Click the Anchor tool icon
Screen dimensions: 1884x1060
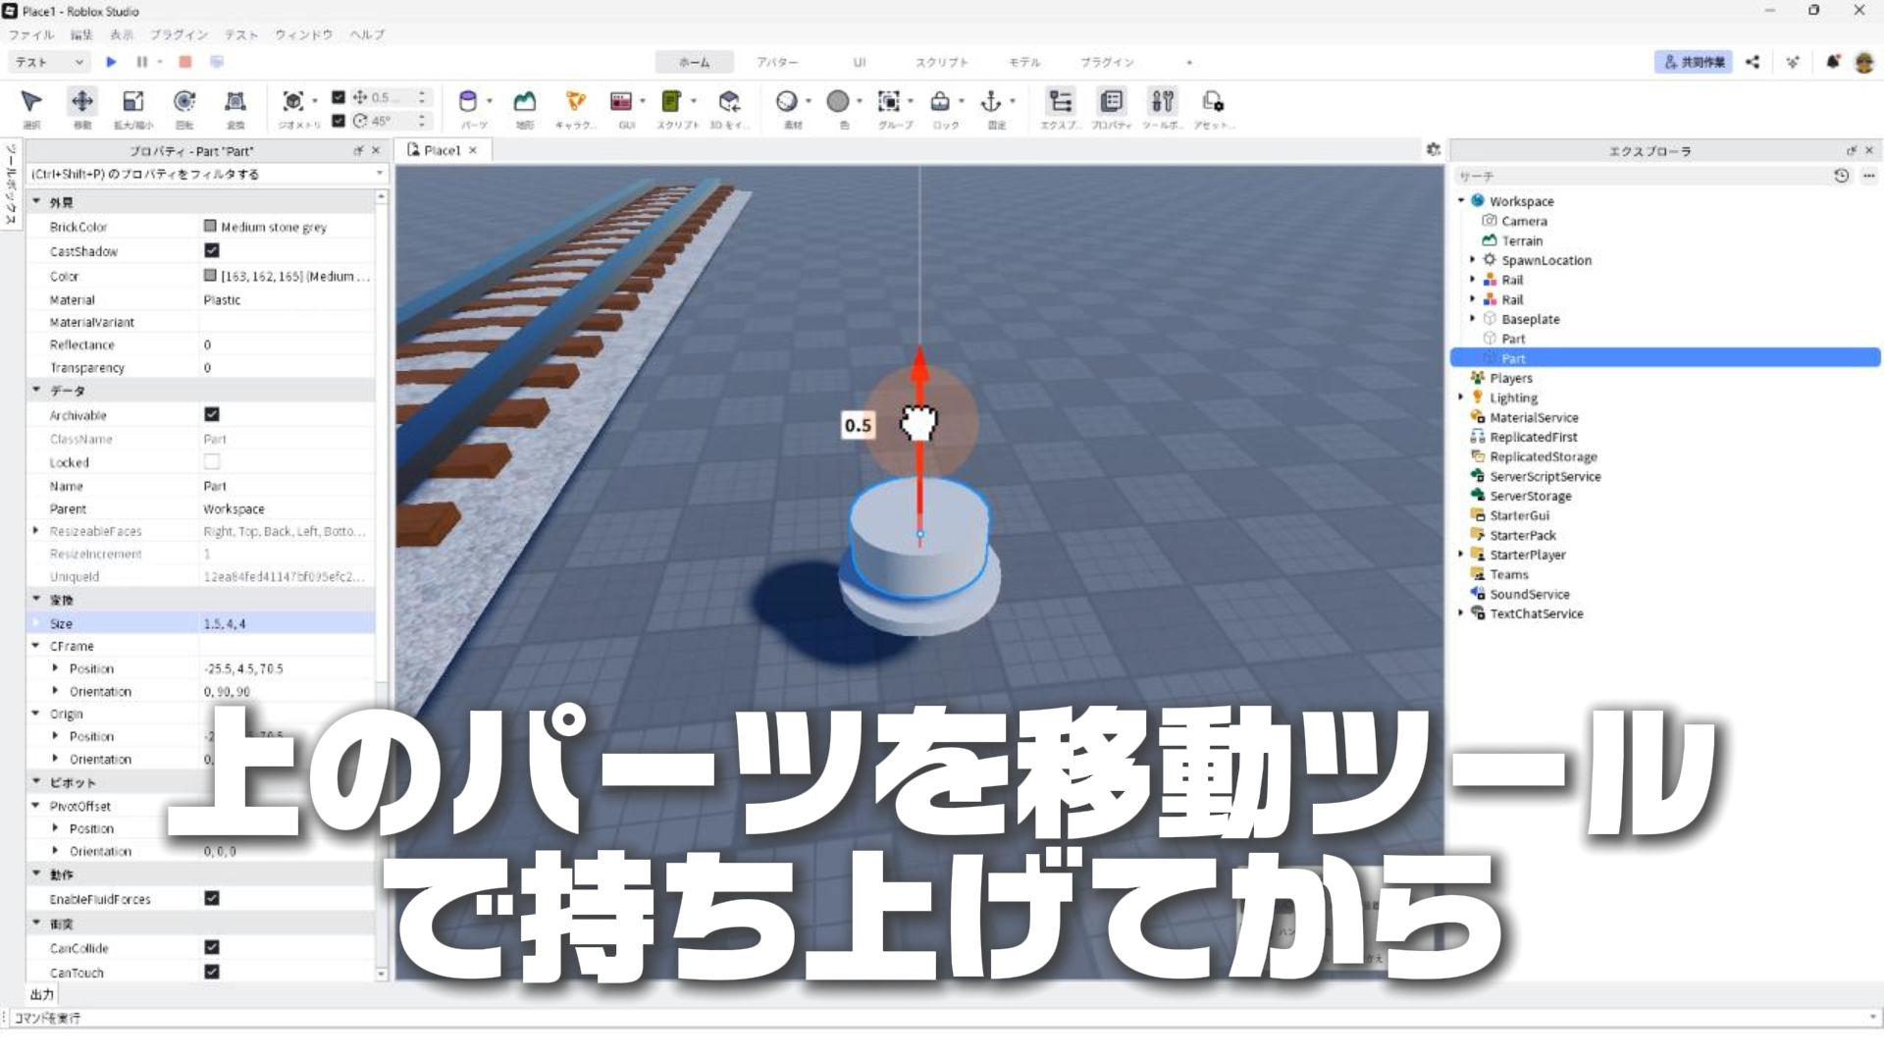pos(991,102)
